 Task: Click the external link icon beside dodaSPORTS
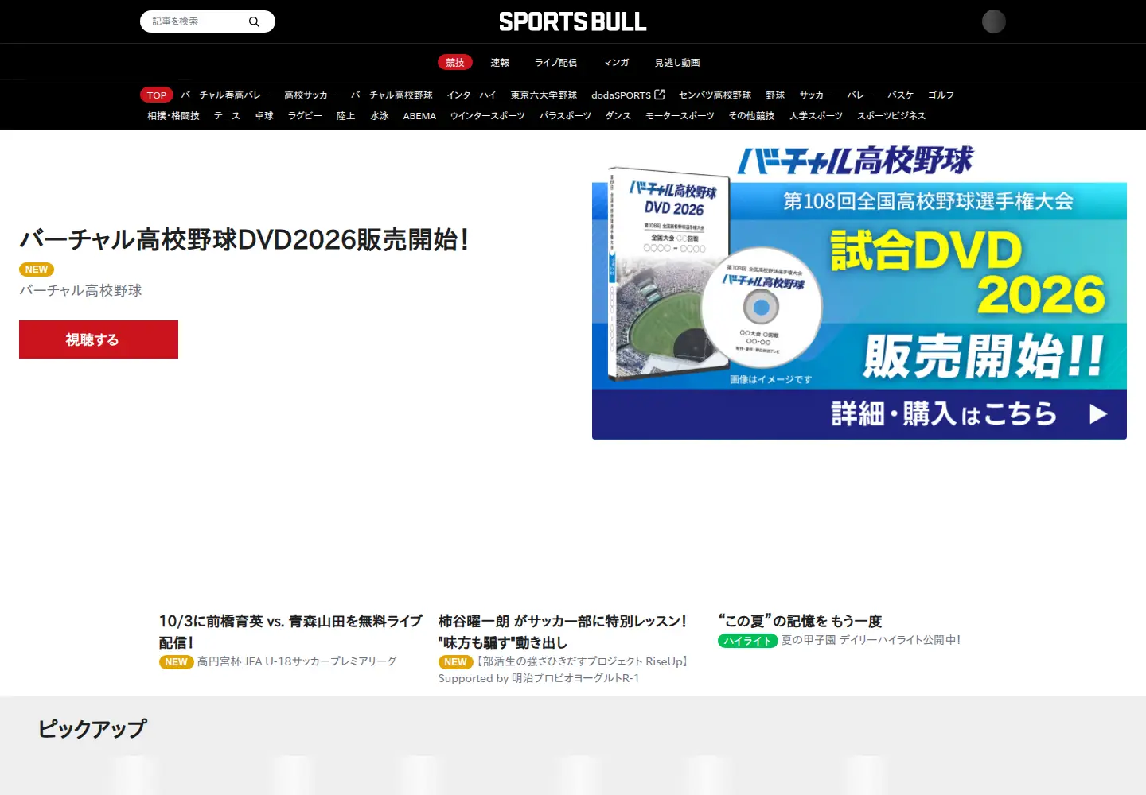pos(659,95)
